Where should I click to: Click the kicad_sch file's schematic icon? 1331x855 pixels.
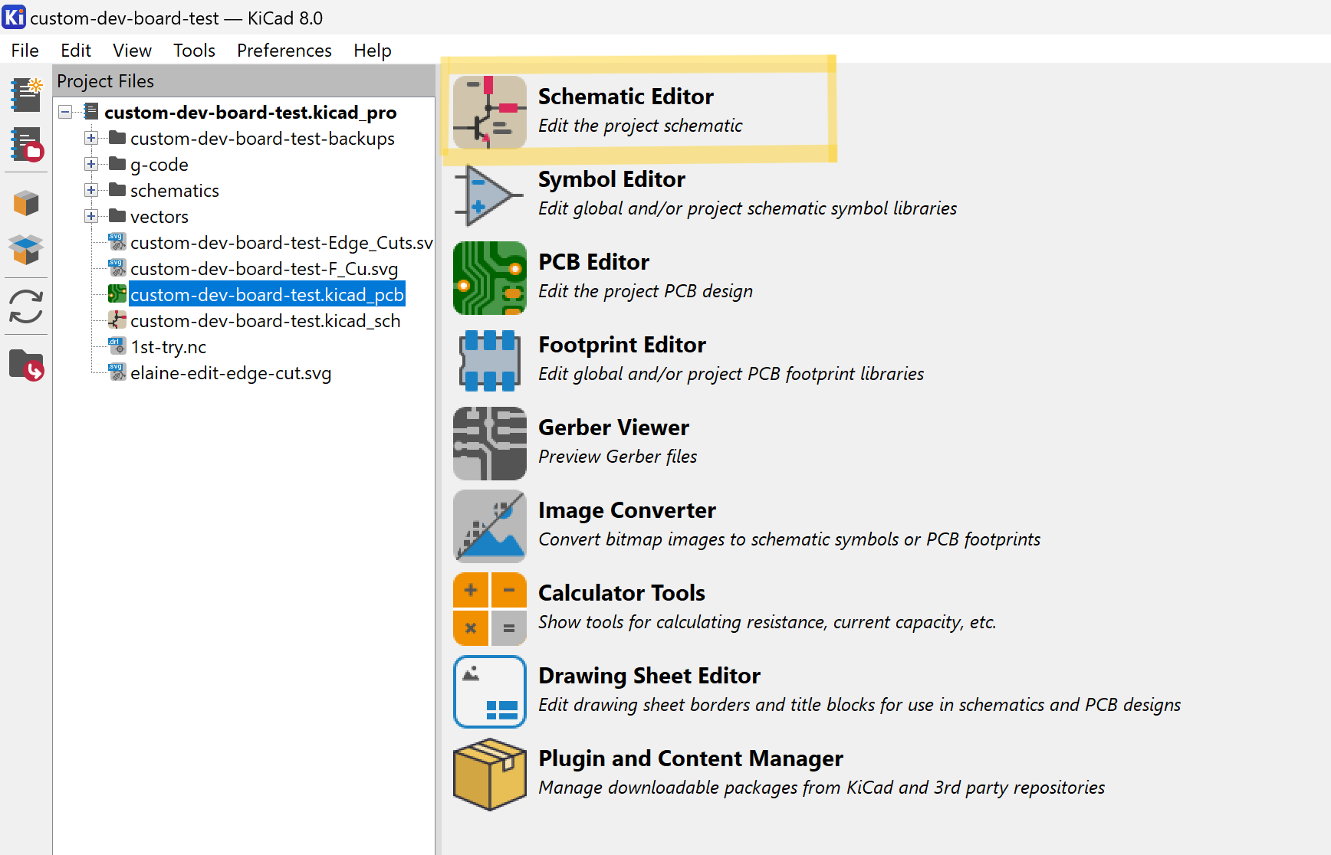coord(117,320)
